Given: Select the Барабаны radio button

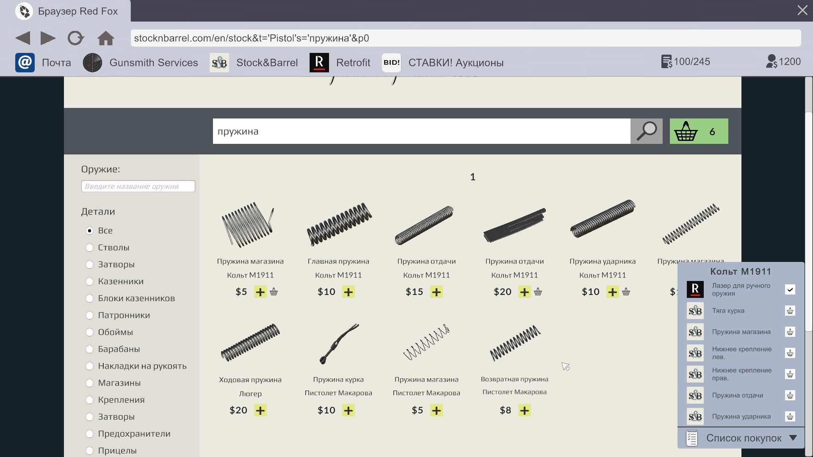Looking at the screenshot, I should tap(89, 349).
